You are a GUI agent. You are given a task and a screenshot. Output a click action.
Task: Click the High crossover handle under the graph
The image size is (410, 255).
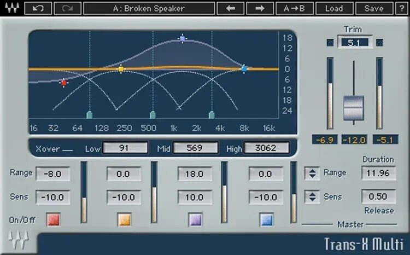tap(212, 115)
